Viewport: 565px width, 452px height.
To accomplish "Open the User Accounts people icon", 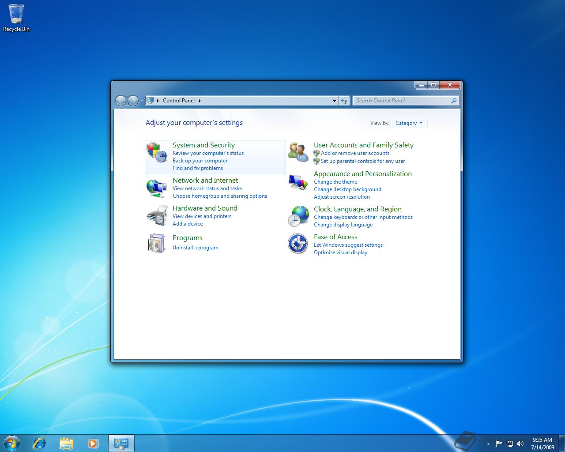I will coord(298,152).
